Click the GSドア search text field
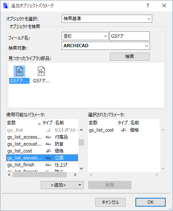The height and width of the screenshot is (211, 173). pyautogui.click(x=130, y=36)
